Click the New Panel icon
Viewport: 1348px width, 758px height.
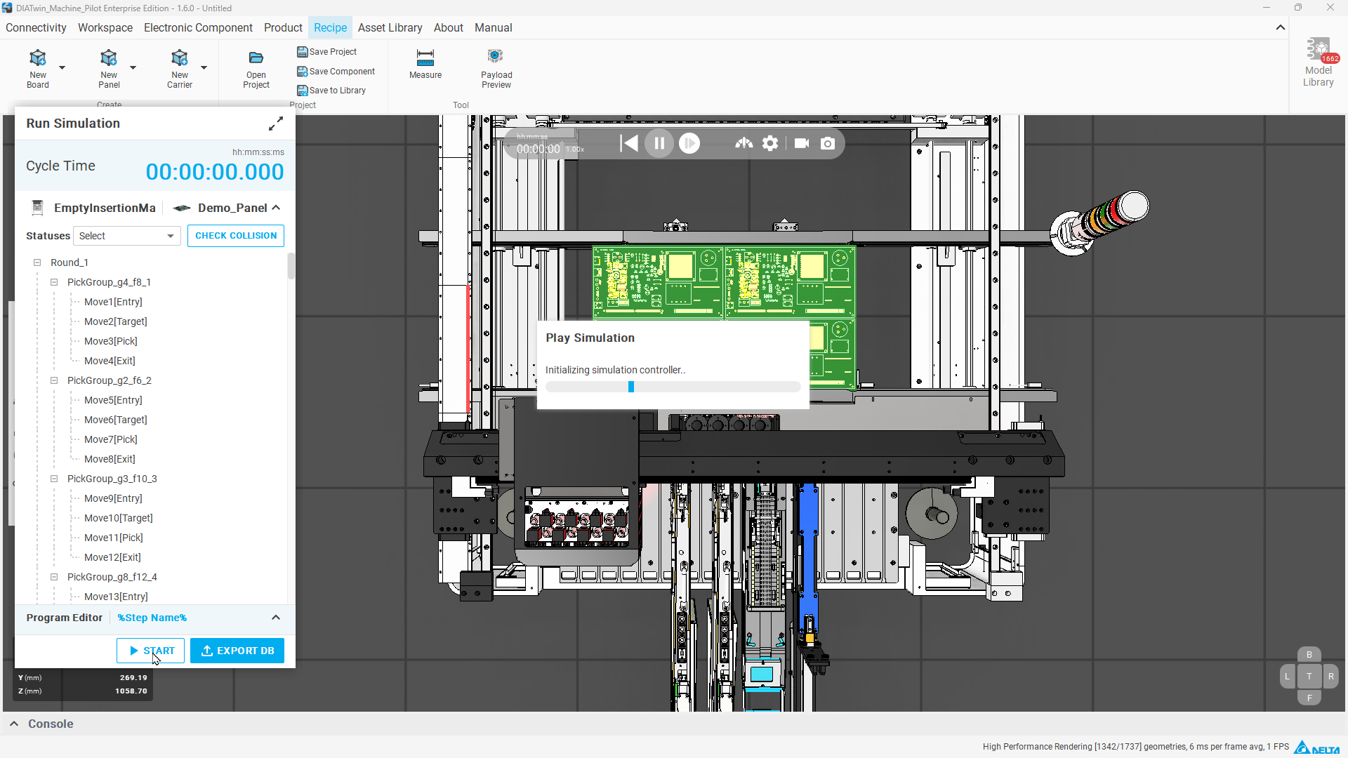[x=109, y=58]
